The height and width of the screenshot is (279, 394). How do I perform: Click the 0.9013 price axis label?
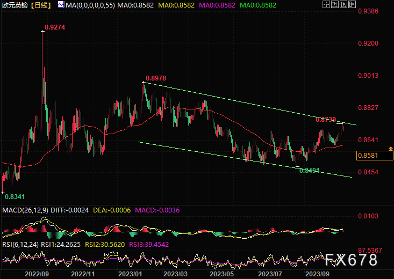(x=368, y=76)
